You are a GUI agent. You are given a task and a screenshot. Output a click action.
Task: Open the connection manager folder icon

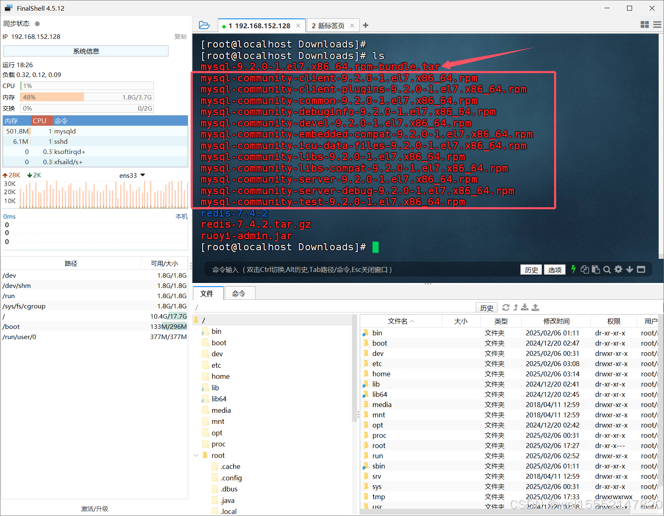coord(204,25)
